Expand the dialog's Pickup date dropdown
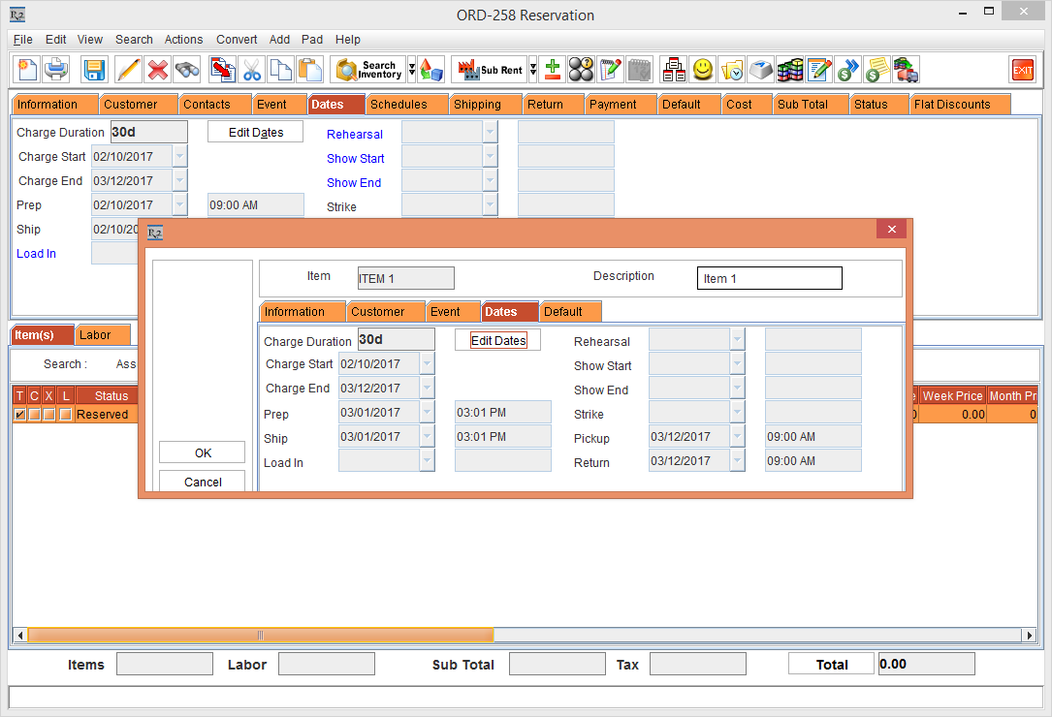 (737, 437)
